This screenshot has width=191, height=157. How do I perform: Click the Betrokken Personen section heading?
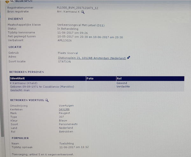click(x=27, y=72)
